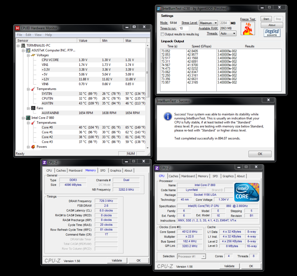Click the HWMonitor red H title icon
The width and height of the screenshot is (297, 276).
(x=17, y=28)
